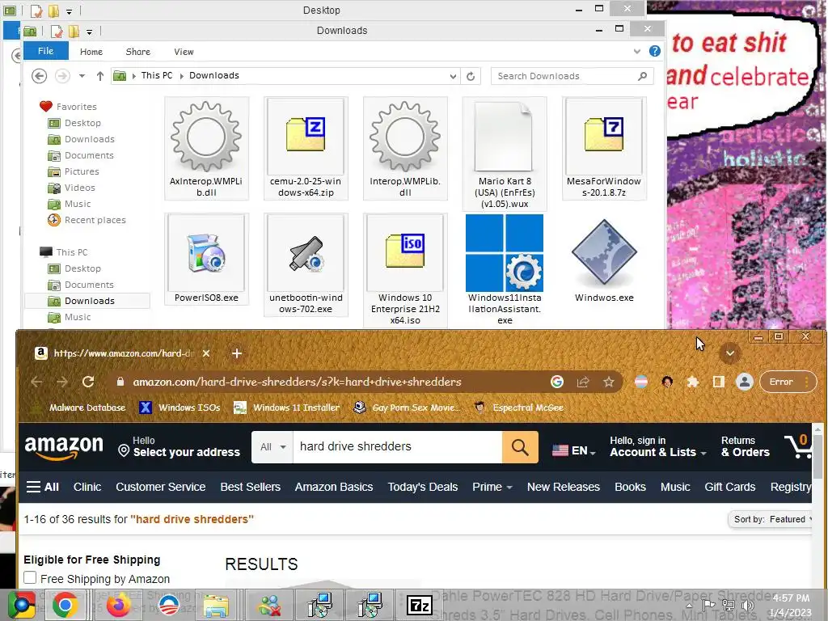Image resolution: width=828 pixels, height=621 pixels.
Task: Open the File menu in Explorer
Action: click(x=46, y=51)
